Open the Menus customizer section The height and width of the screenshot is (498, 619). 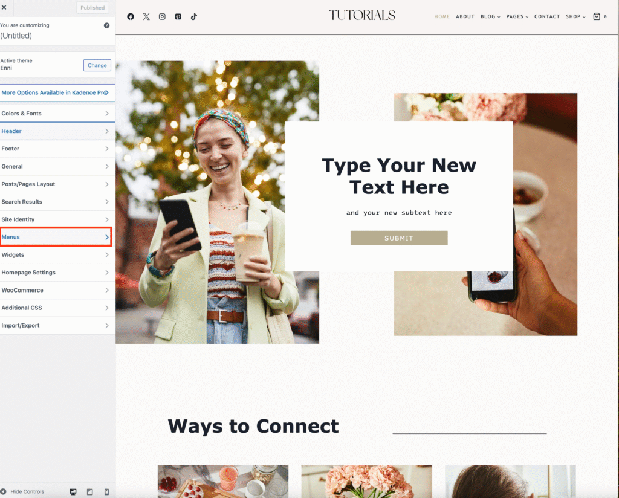pos(56,237)
